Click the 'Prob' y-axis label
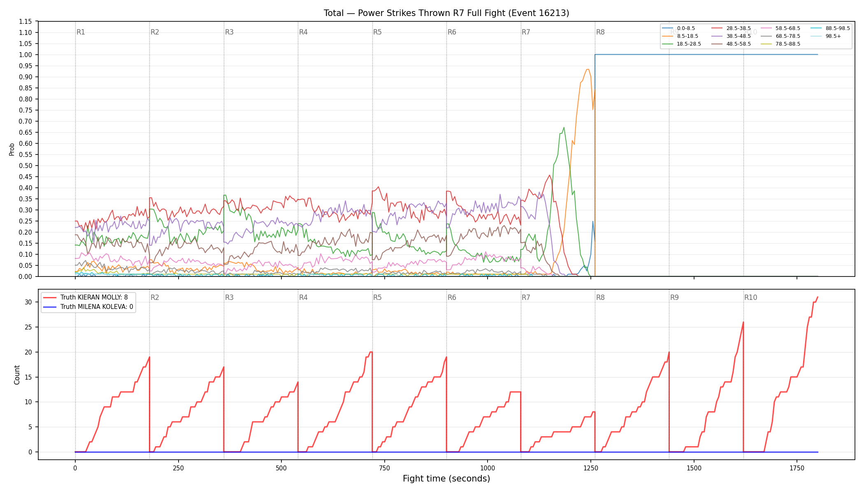The width and height of the screenshot is (864, 493). tap(12, 149)
